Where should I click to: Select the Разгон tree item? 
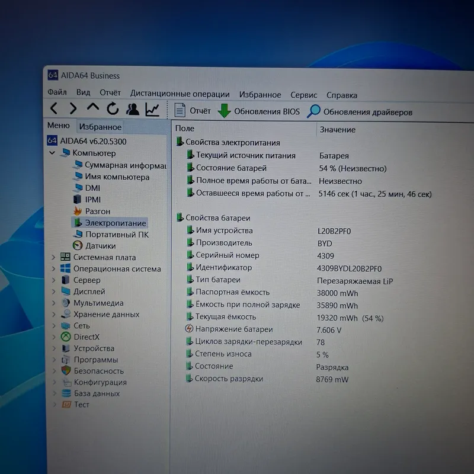pos(92,211)
